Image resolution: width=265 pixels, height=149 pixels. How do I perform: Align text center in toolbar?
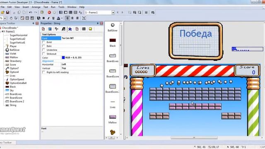[x=72, y=18]
